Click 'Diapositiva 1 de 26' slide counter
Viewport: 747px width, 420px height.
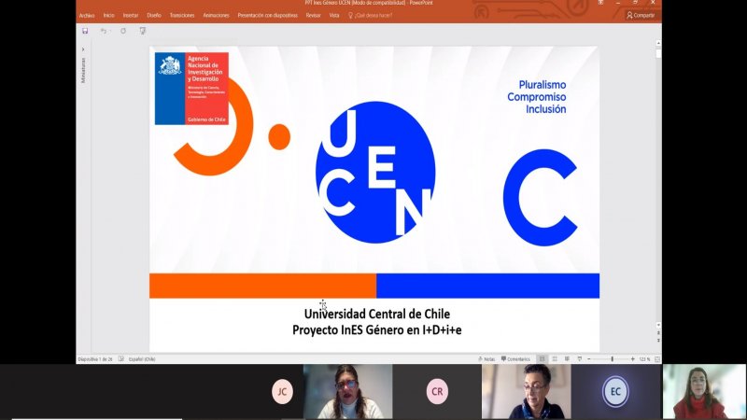tap(95, 359)
